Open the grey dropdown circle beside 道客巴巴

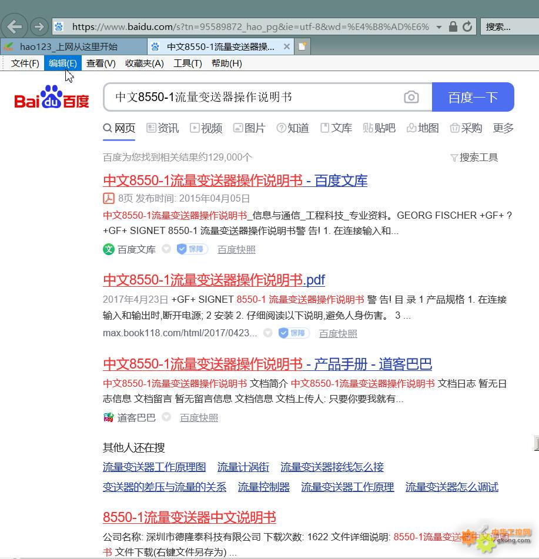point(166,417)
